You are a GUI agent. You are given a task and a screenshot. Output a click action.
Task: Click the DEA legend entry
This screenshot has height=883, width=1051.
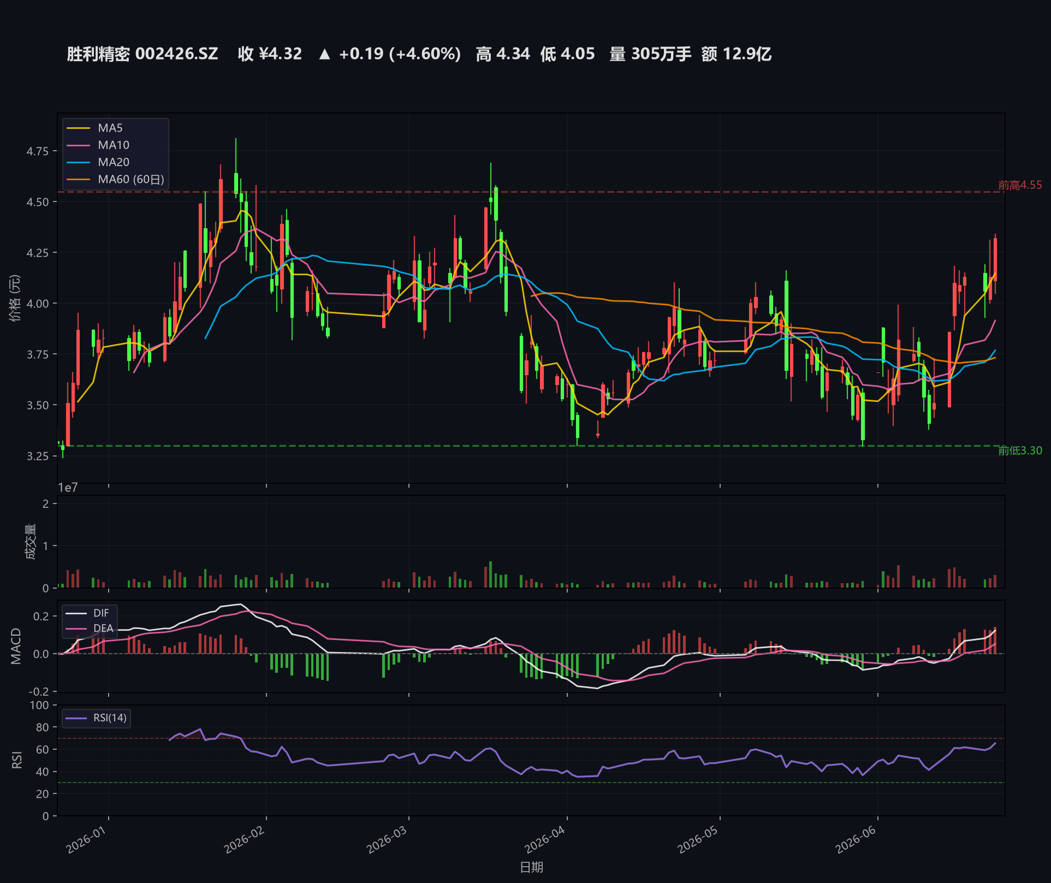point(90,629)
